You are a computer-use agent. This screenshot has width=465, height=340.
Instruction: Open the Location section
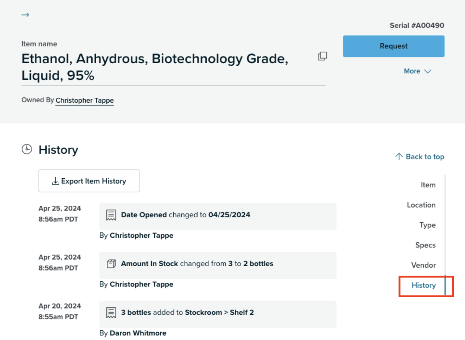pos(421,205)
